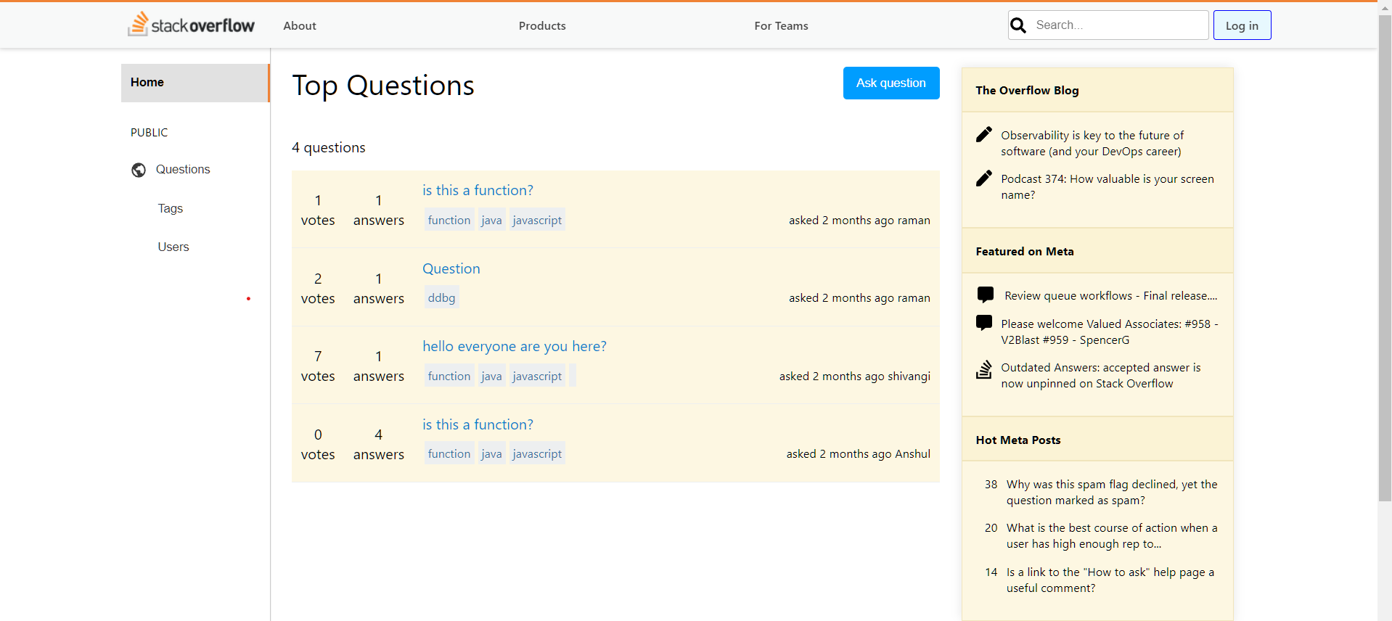Click java tag on shivangi's question
The height and width of the screenshot is (621, 1392).
pyautogui.click(x=491, y=376)
